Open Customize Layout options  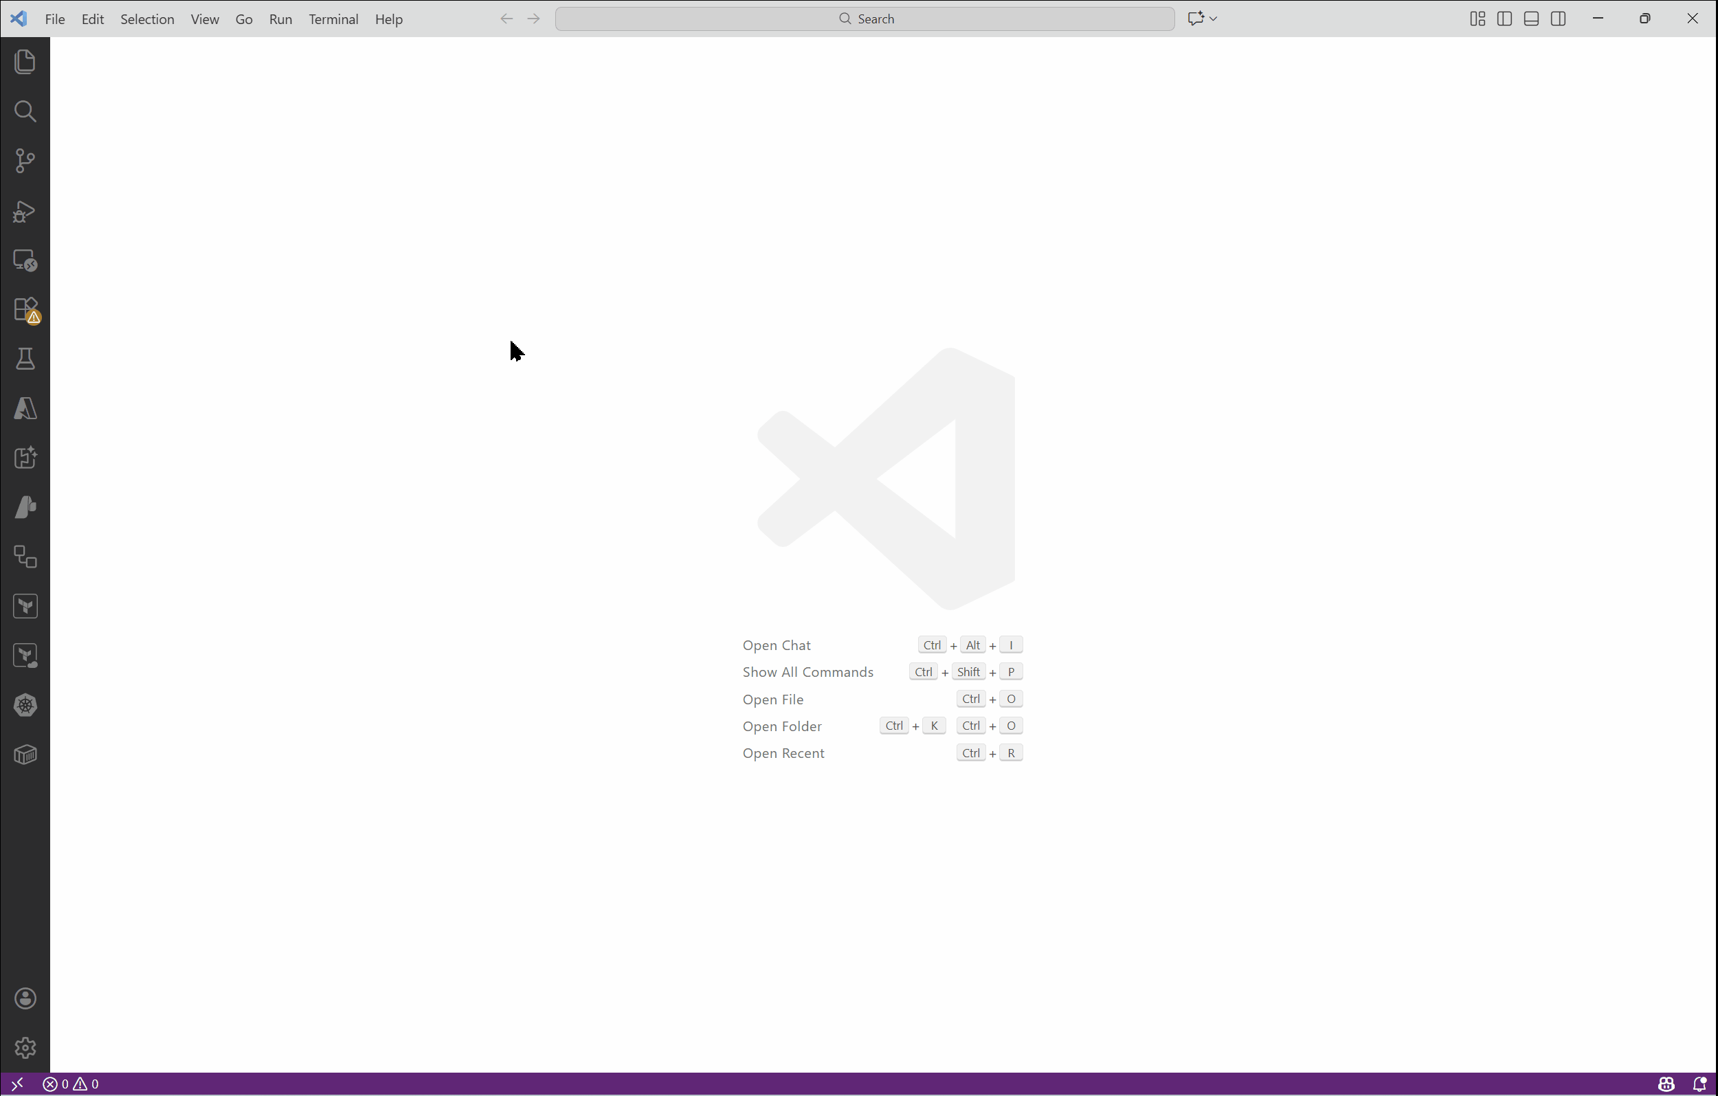tap(1477, 19)
